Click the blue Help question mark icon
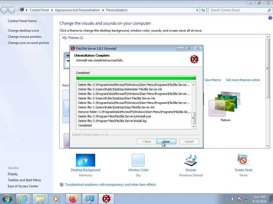 point(270,18)
